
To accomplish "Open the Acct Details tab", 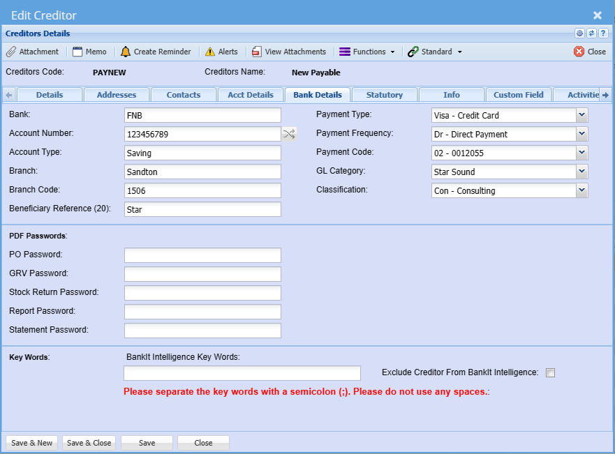I will click(x=251, y=95).
